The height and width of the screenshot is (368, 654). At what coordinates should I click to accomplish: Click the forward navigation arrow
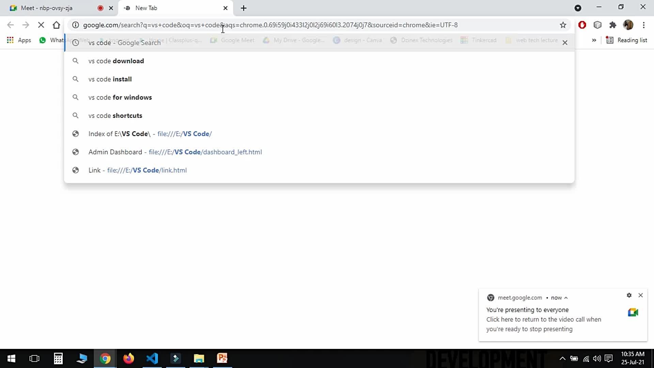tap(26, 25)
